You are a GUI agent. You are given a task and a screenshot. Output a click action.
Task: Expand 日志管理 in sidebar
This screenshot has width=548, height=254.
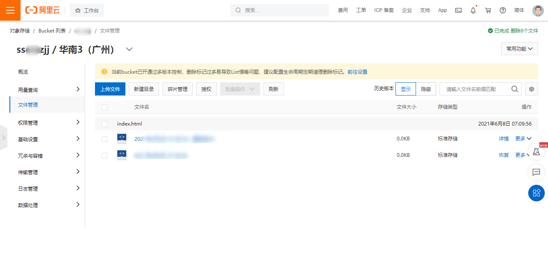pos(78,188)
